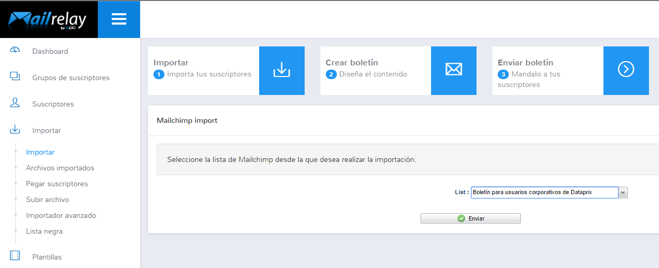Open the List dropdown arrow
Image resolution: width=659 pixels, height=268 pixels.
623,193
